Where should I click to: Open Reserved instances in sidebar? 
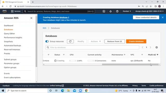point(12,49)
